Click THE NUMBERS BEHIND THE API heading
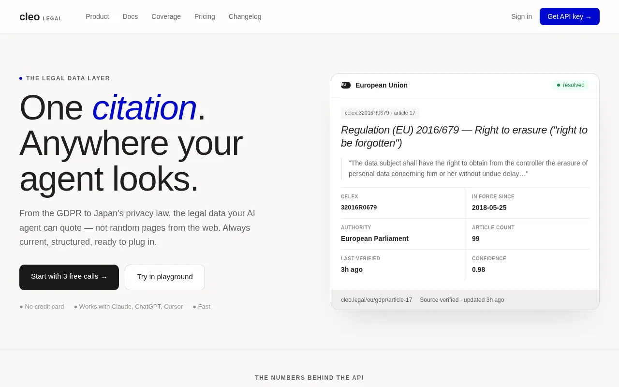This screenshot has height=387, width=619. point(309,378)
